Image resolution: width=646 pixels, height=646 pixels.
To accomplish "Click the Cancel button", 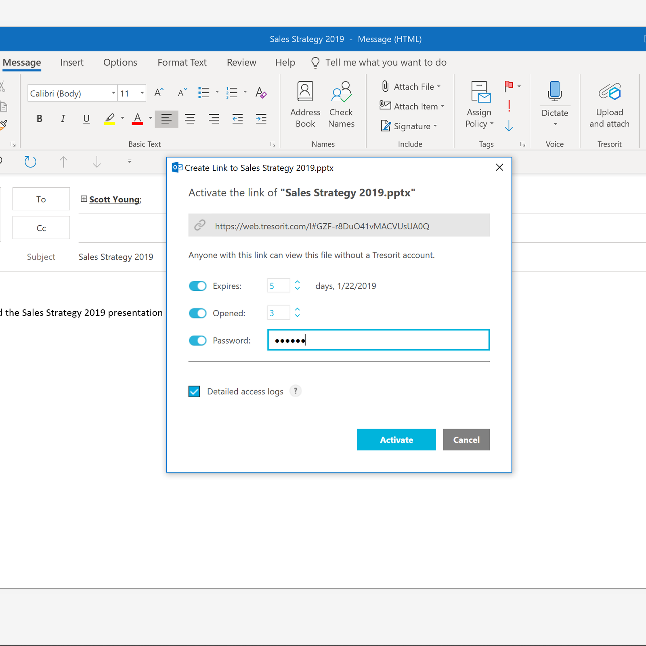I will [466, 440].
